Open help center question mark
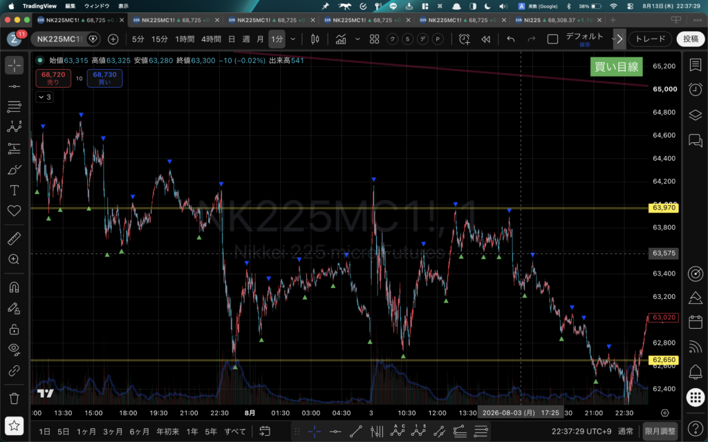Viewport: 708px width, 442px height. point(696,428)
